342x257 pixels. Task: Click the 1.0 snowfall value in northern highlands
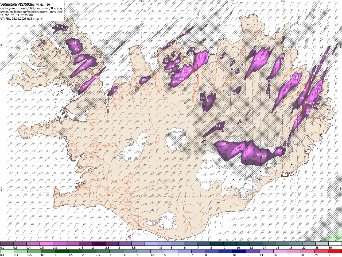pyautogui.click(x=185, y=71)
